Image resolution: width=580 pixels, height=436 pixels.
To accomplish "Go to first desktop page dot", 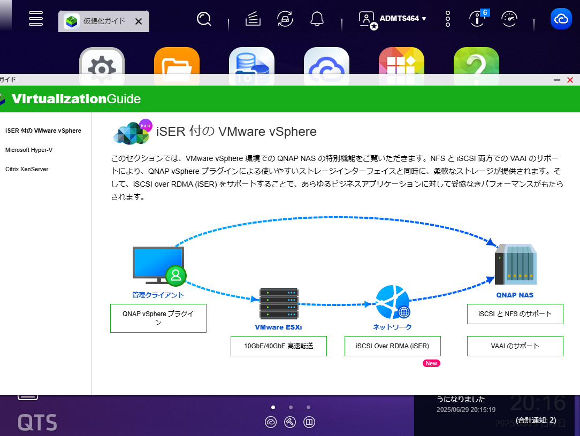I will [273, 407].
